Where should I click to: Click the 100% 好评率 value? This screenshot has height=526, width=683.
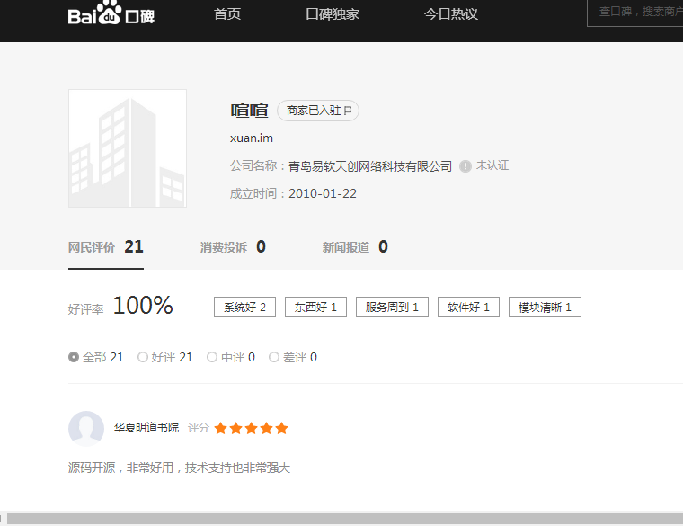[143, 305]
